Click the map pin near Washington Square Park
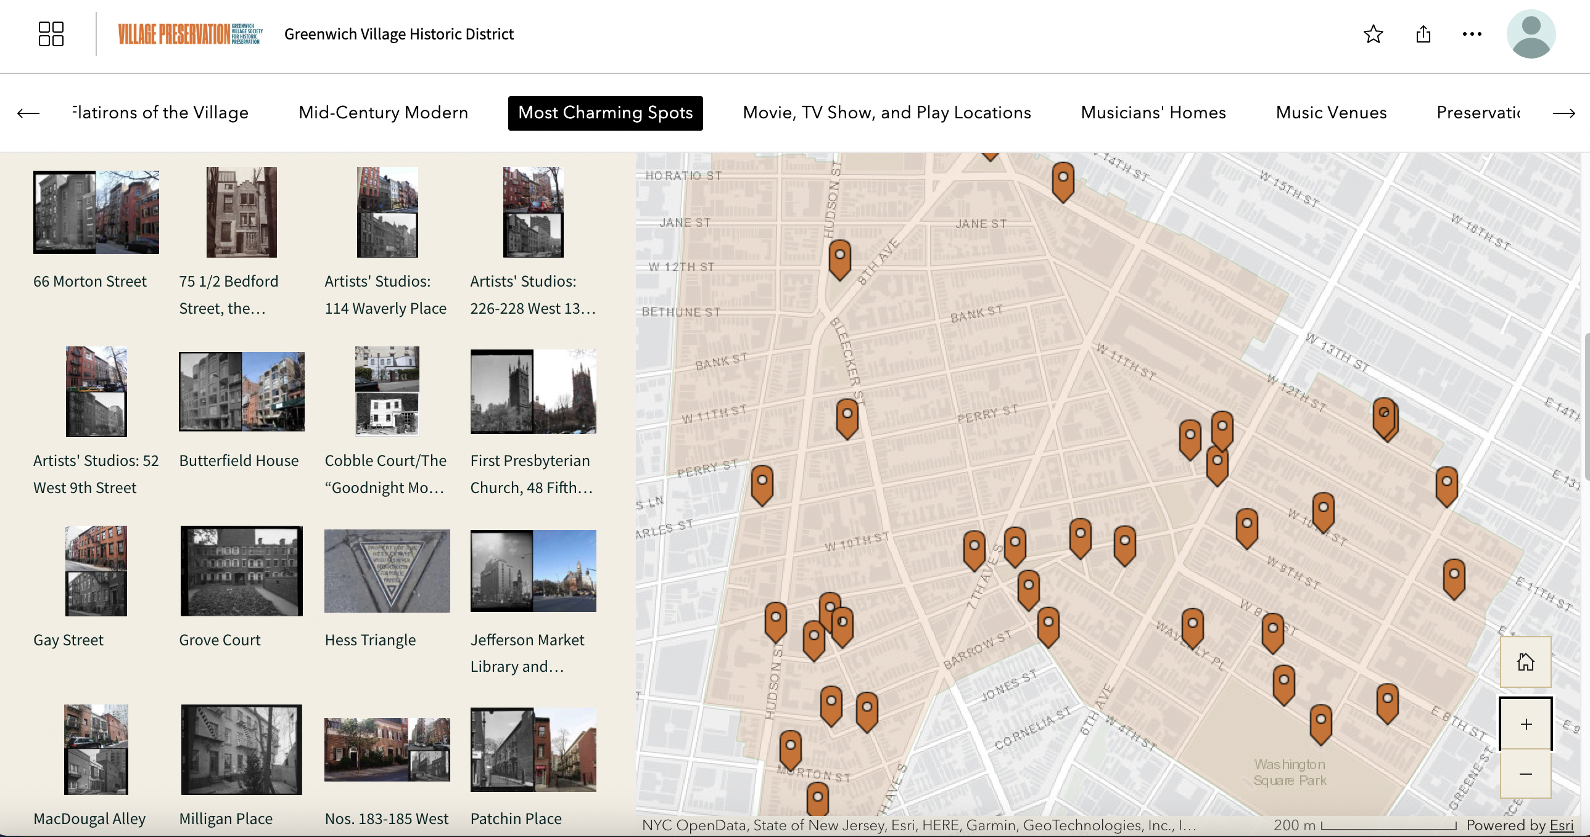1590x837 pixels. pyautogui.click(x=1320, y=722)
